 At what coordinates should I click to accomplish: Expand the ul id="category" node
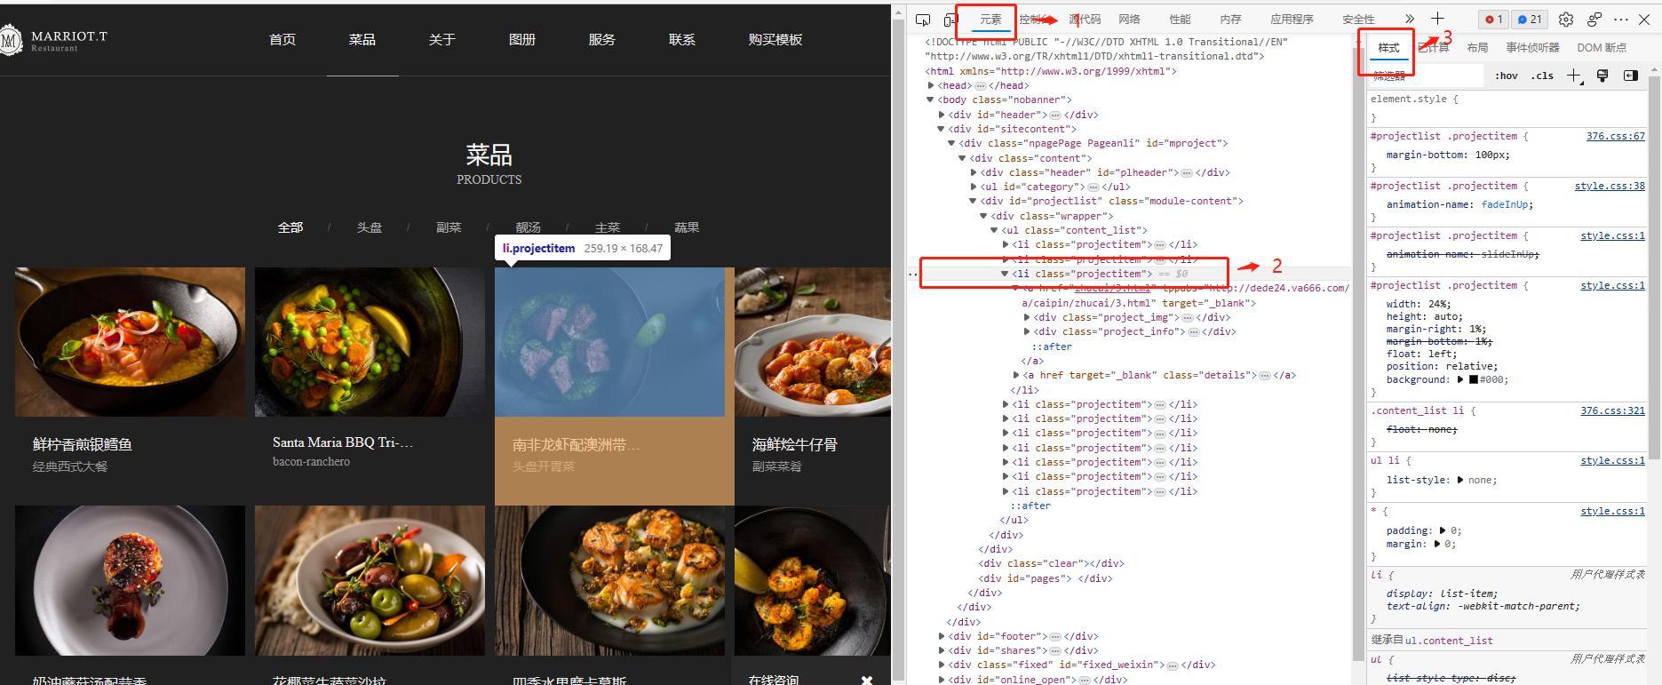point(974,187)
